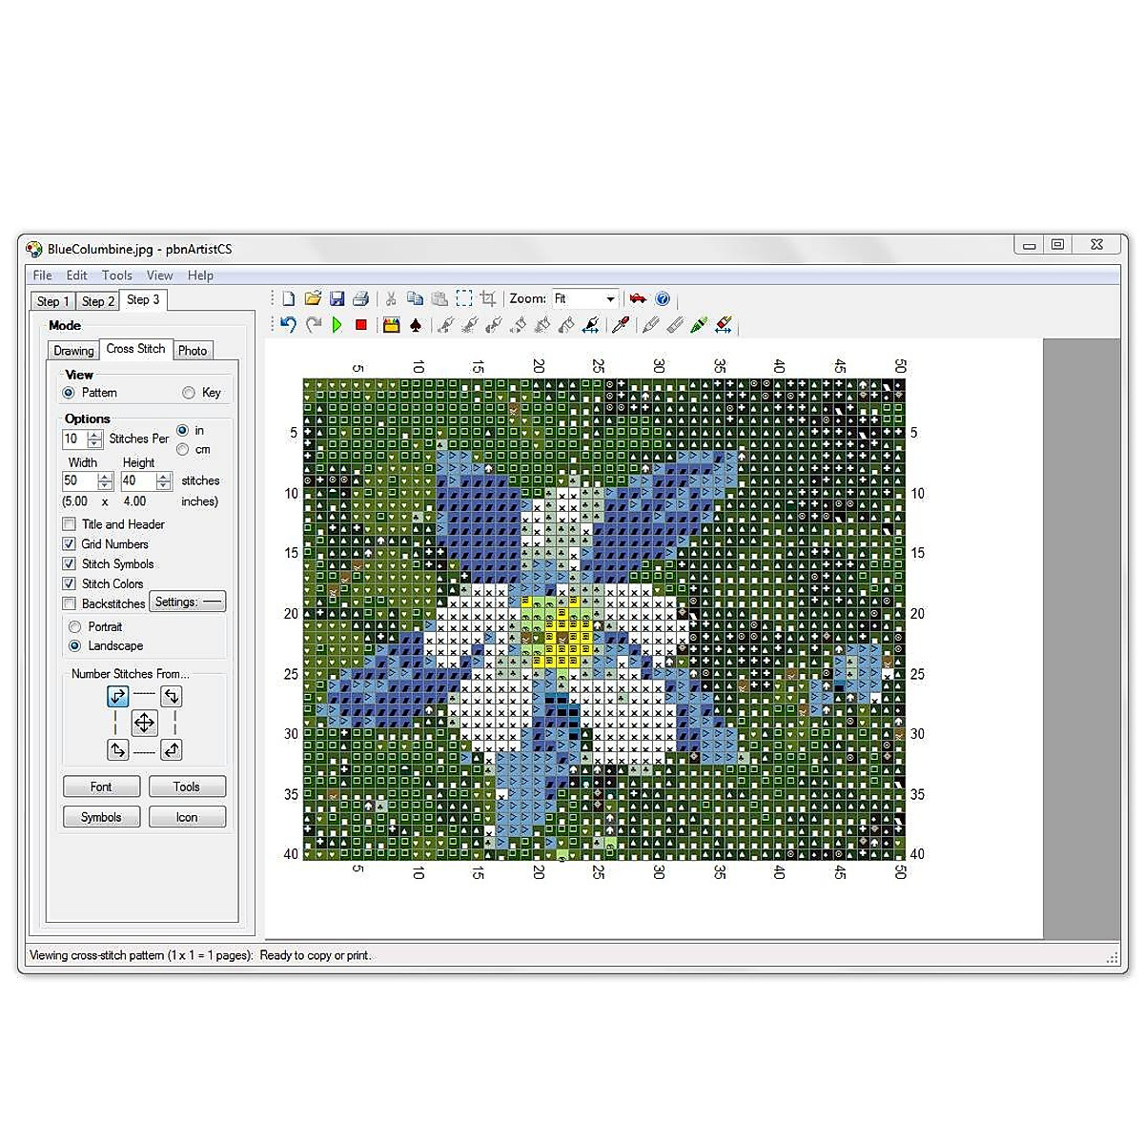Image resolution: width=1144 pixels, height=1144 pixels.
Task: Select the rectangular selection marquee tool
Action: pos(464,297)
